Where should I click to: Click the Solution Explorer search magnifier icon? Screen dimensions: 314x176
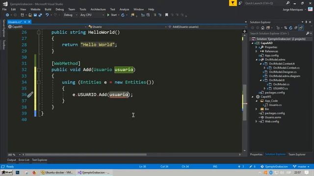point(308,33)
